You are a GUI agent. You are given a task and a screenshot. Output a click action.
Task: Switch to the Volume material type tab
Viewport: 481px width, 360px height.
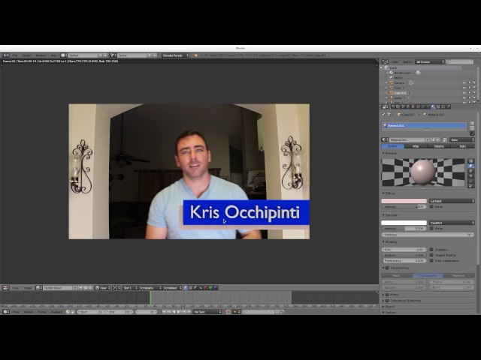[x=439, y=146]
